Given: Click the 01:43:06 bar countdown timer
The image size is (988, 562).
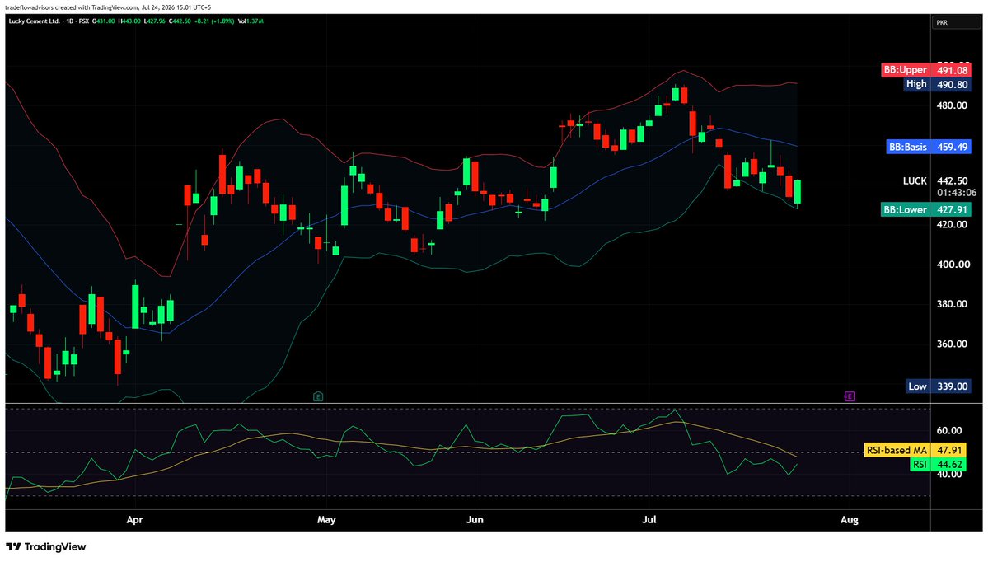Looking at the screenshot, I should (x=957, y=193).
